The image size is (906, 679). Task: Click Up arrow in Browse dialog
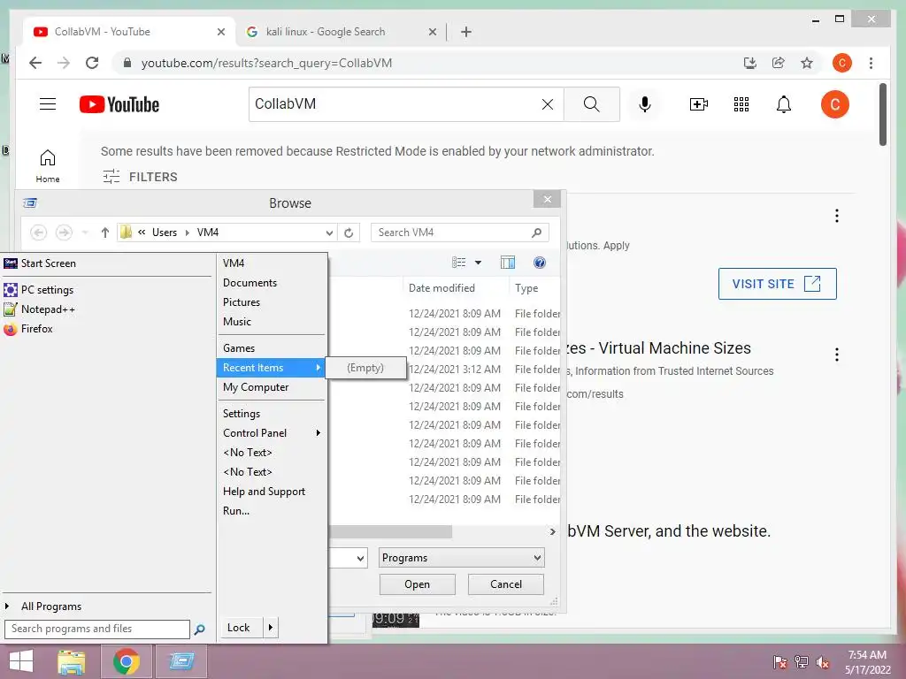point(104,233)
